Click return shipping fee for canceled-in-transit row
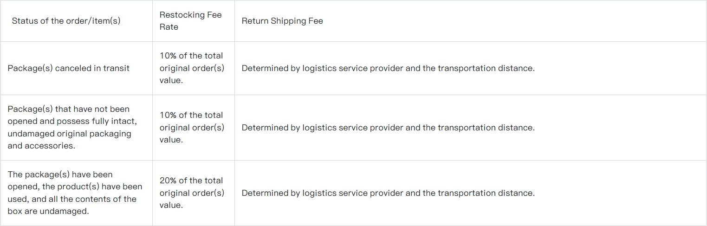The height and width of the screenshot is (226, 707). click(388, 68)
